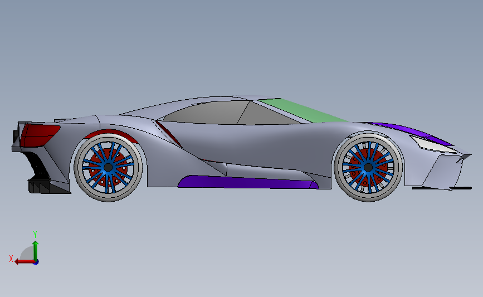Select the red intake strip behind the door
483x297 pixels.
pos(168,133)
